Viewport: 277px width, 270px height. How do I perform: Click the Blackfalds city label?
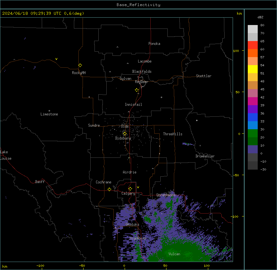tap(142, 72)
